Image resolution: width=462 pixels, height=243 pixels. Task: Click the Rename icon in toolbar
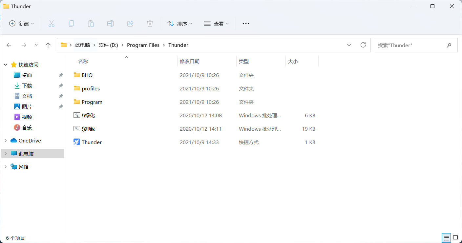click(111, 24)
